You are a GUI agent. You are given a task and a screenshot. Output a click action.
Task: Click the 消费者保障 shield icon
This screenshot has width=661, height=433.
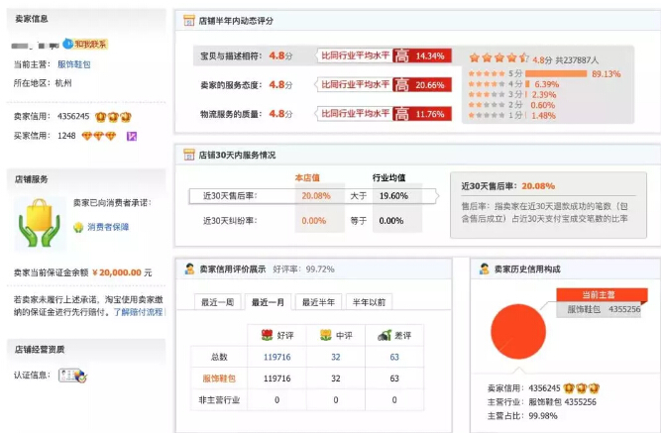point(77,227)
